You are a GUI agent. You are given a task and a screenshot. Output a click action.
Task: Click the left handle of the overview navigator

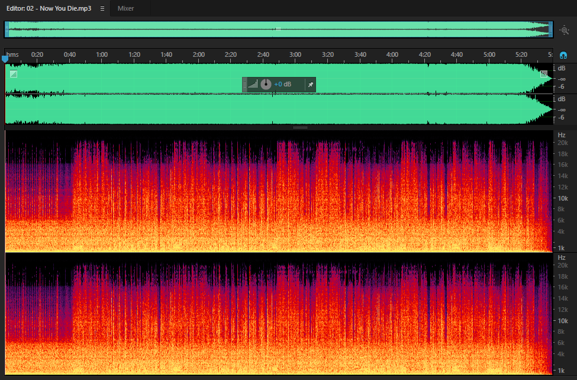(x=7, y=30)
